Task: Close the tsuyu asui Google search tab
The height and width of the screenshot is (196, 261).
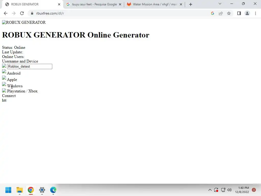Action: tap(120, 4)
